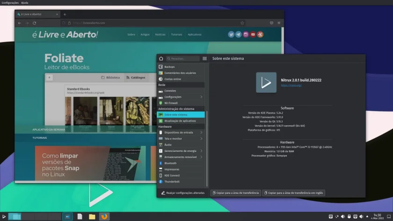Open Backups settings
Viewport: 393px width, 221px height.
pos(181,67)
